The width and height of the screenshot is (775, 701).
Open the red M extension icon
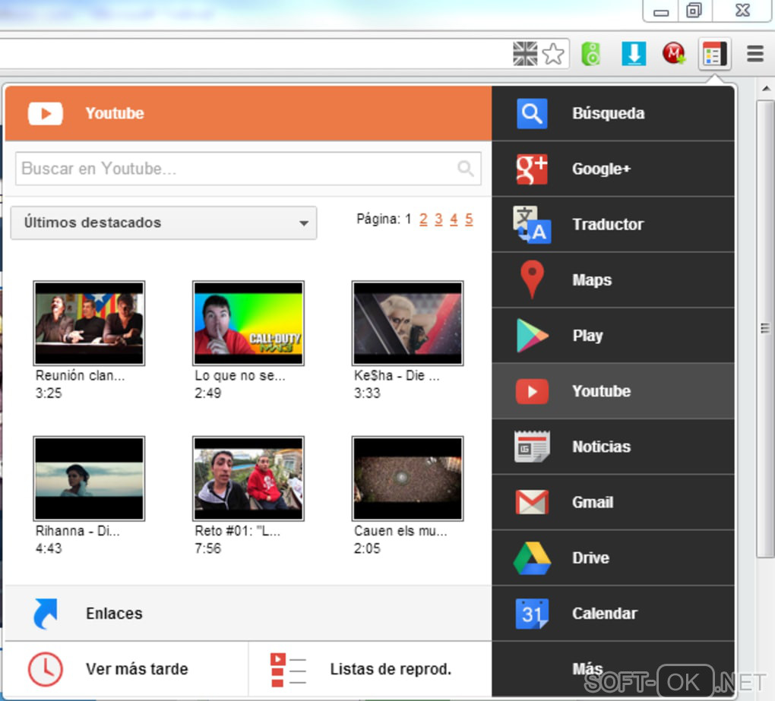click(674, 53)
